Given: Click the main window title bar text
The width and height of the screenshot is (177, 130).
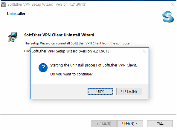Looking at the screenshot, I should click(47, 4).
